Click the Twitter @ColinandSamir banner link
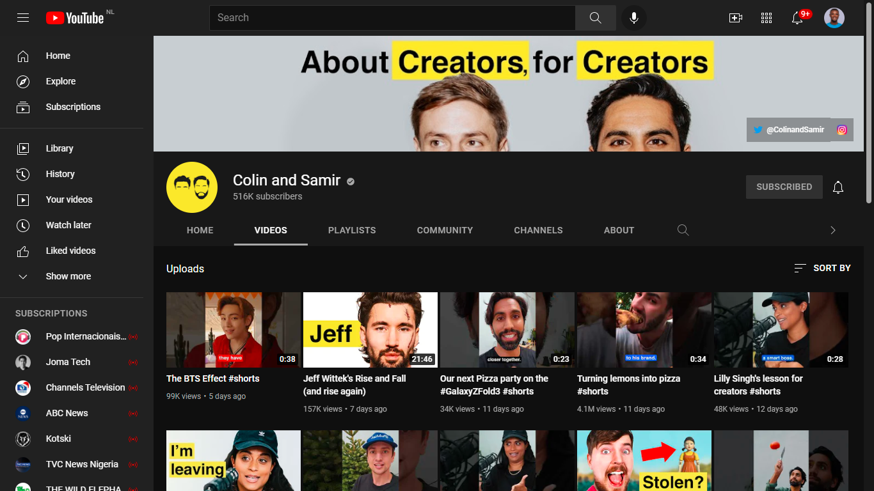 click(788, 130)
